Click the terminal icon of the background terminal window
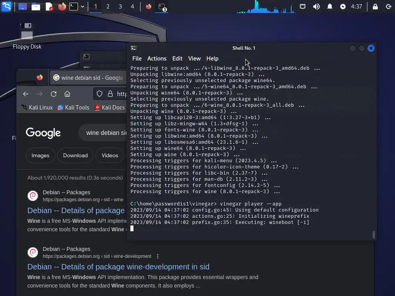 click(86, 57)
